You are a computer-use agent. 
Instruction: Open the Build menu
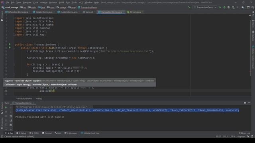(x=61, y=2)
